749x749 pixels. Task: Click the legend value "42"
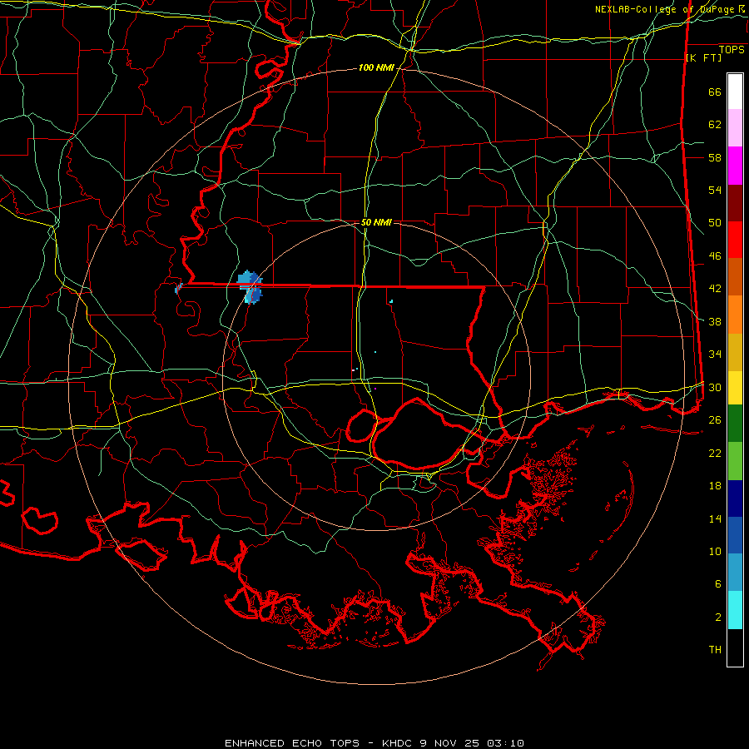(715, 289)
